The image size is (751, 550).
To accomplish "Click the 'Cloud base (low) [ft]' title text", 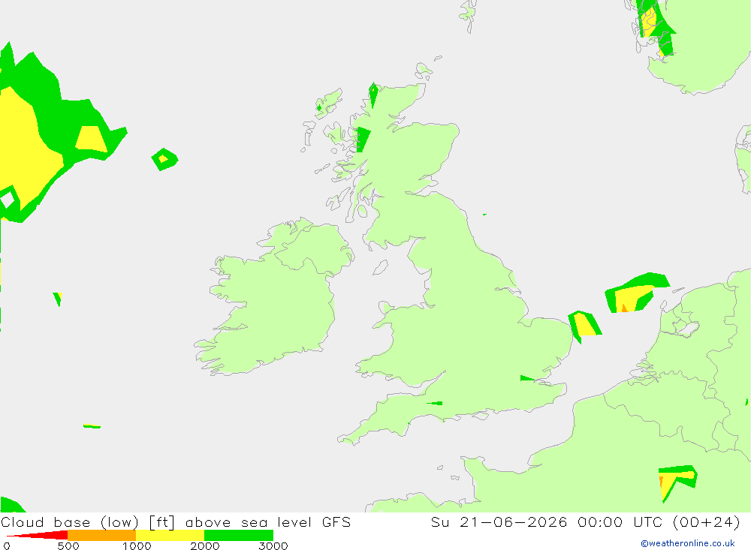I will tap(88, 522).
